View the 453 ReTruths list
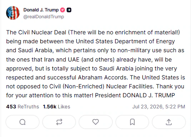Image resolution: width=191 pixels, height=137 pixels. [x=22, y=107]
